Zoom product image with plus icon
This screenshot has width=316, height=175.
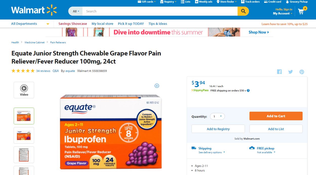pos(157,86)
